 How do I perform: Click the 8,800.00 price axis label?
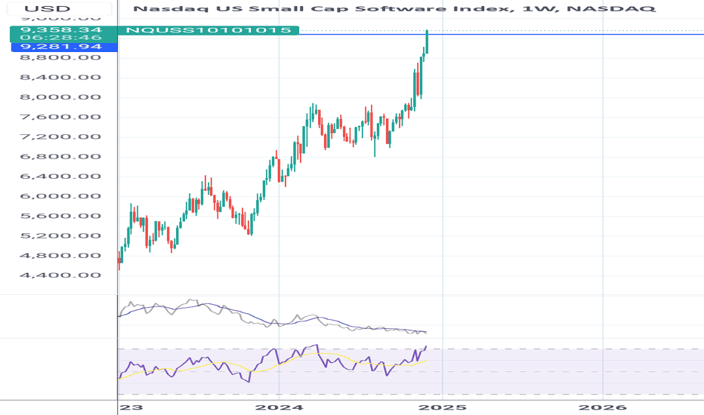60,57
